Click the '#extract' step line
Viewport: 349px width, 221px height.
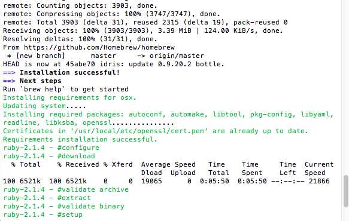47,198
